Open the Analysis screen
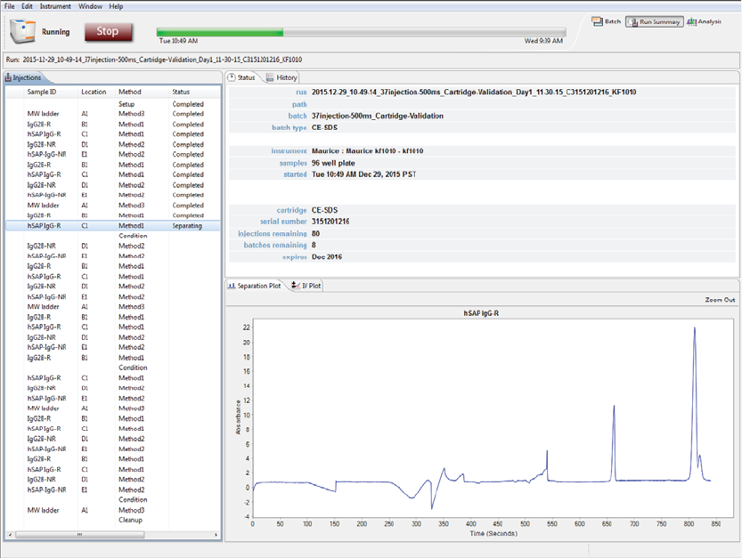Image resolution: width=742 pixels, height=558 pixels. 704,21
